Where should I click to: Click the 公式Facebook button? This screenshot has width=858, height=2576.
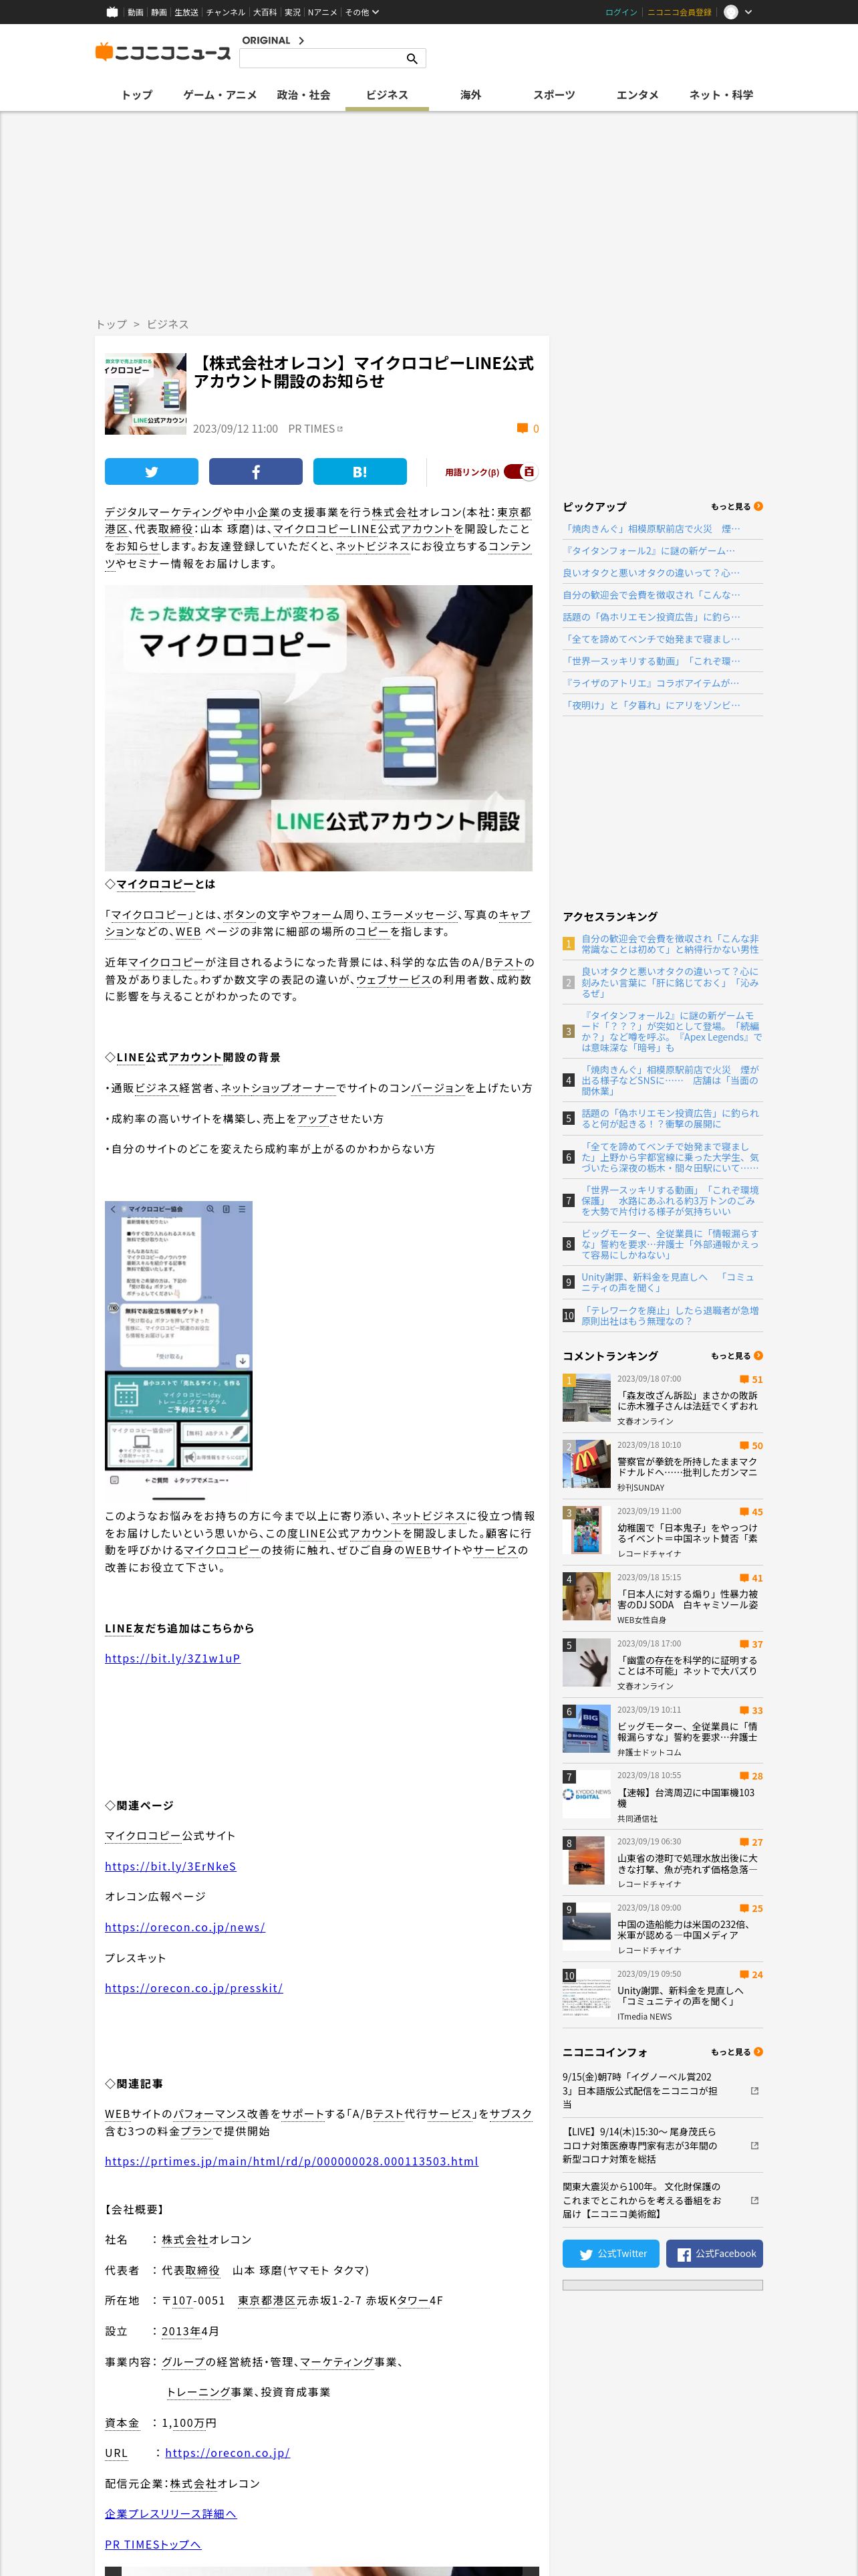tap(714, 2253)
